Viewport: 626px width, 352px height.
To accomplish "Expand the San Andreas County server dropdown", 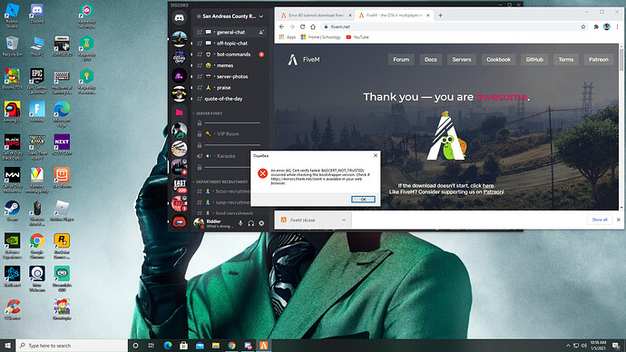I will tap(261, 16).
